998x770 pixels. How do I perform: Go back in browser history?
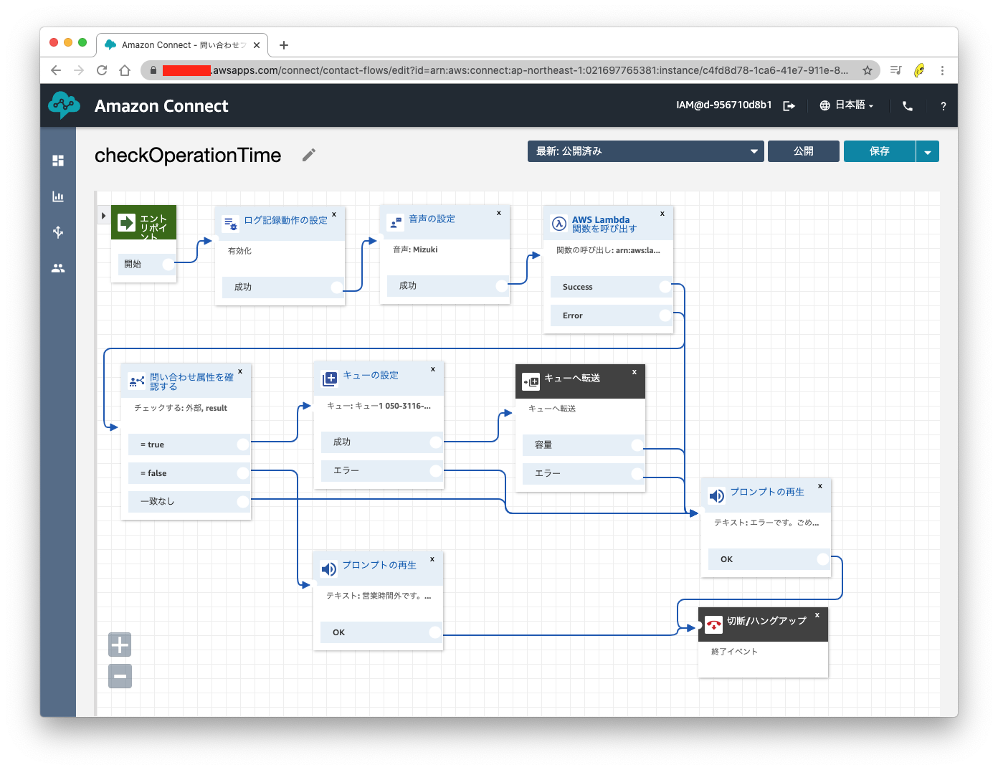pos(56,70)
